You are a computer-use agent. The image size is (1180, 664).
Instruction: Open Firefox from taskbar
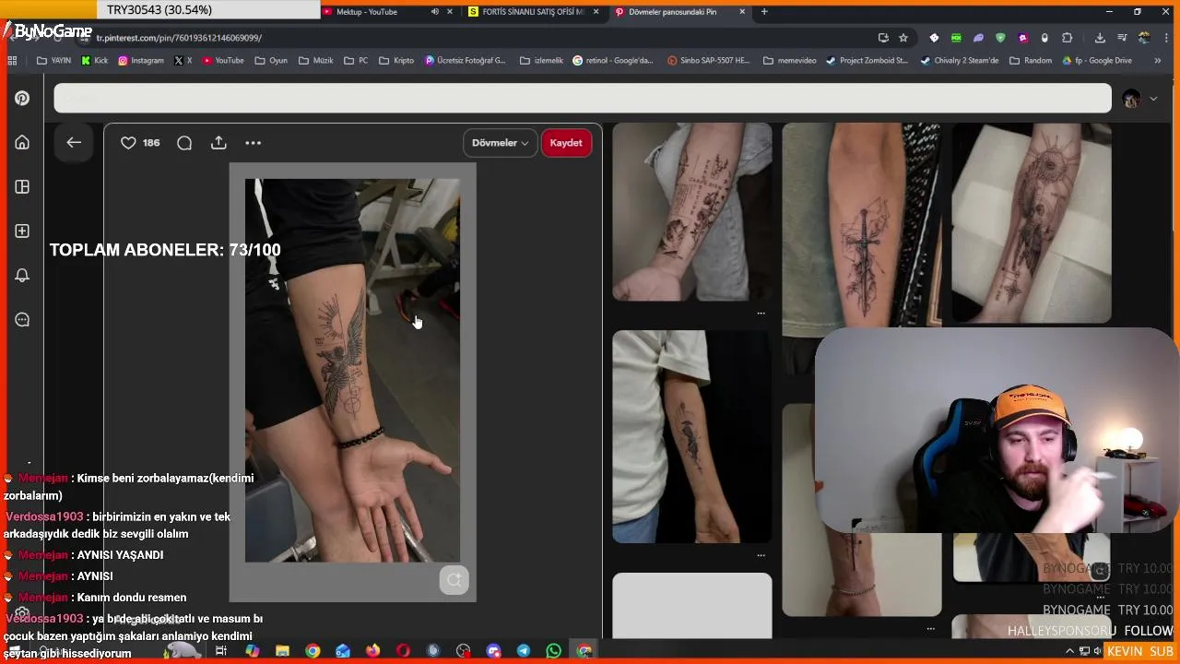point(372,651)
